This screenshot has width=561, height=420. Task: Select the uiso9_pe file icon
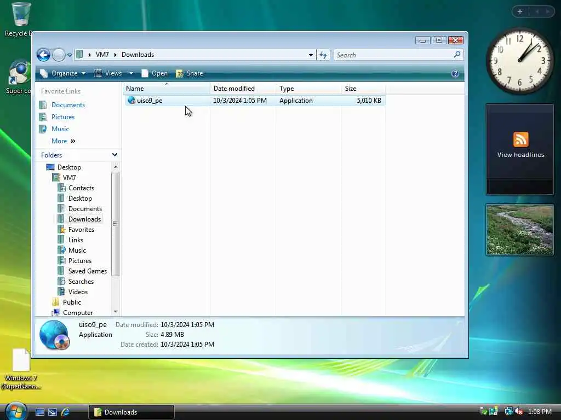coord(131,101)
